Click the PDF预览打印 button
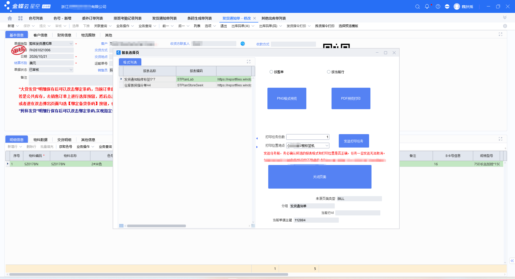515x279 pixels. (351, 98)
